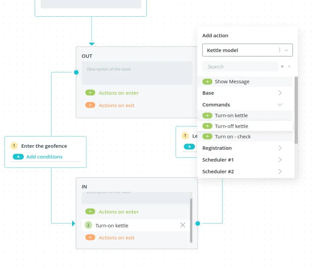This screenshot has width=314, height=269.
Task: Click the small icon immediately right of Search field
Action: point(282,66)
